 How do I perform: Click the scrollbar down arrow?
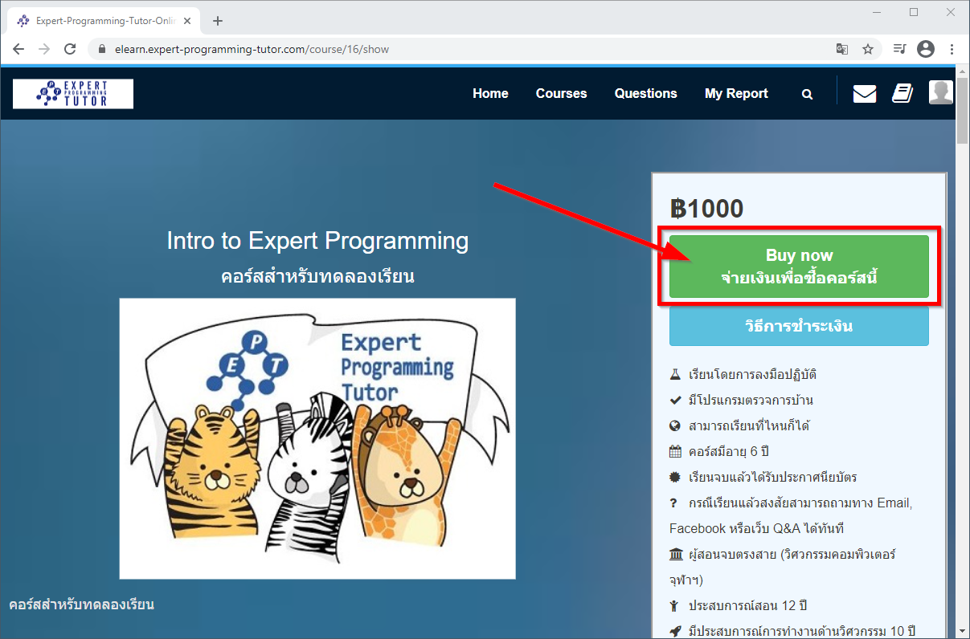pos(962,631)
